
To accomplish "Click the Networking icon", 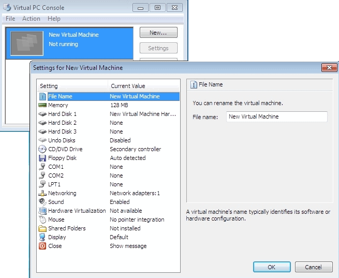I will tap(42, 193).
